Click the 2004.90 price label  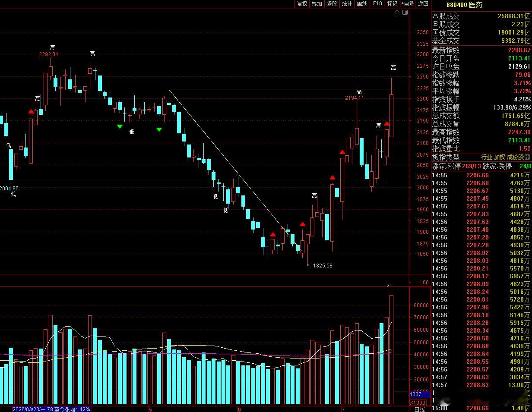click(9, 189)
